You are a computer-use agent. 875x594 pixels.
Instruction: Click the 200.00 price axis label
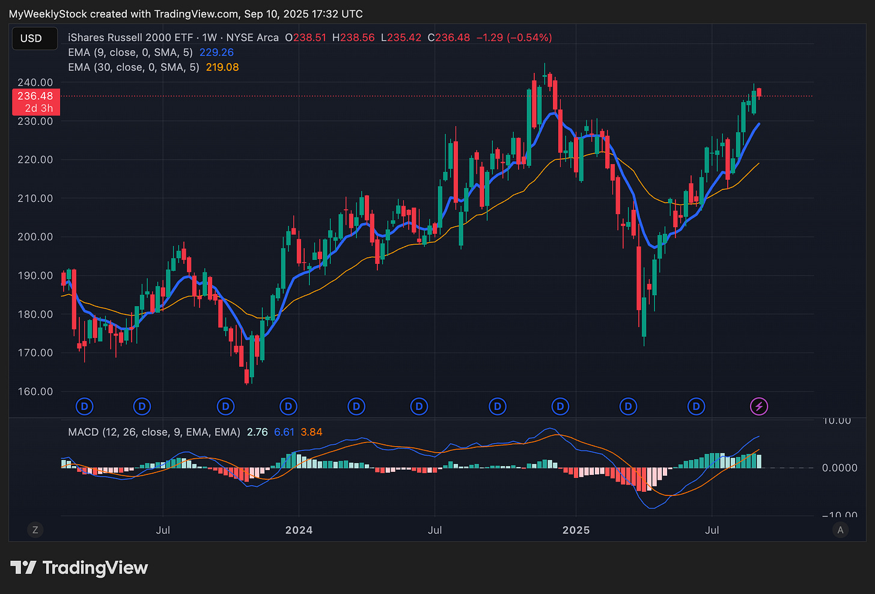point(35,237)
